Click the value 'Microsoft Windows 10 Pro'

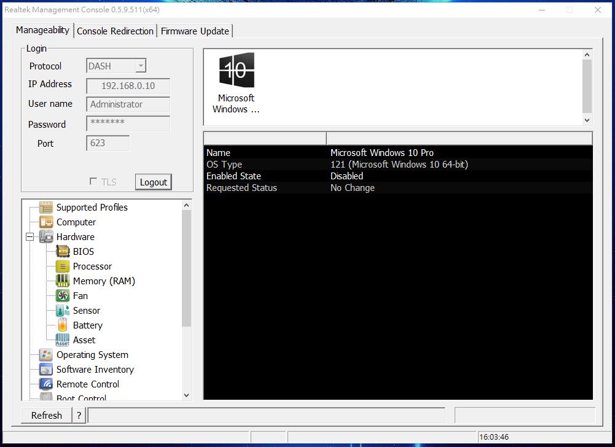tap(382, 152)
